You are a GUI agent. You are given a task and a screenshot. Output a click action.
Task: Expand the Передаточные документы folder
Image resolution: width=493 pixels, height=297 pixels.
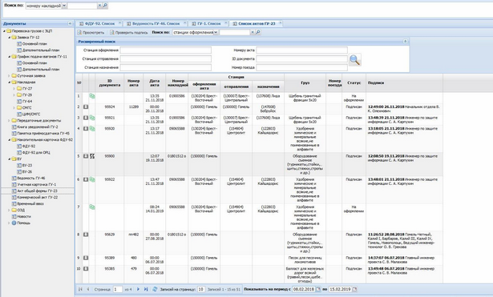point(10,121)
